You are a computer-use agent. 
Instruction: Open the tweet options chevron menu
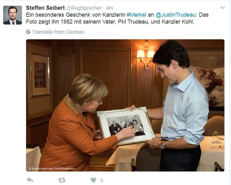pos(223,7)
